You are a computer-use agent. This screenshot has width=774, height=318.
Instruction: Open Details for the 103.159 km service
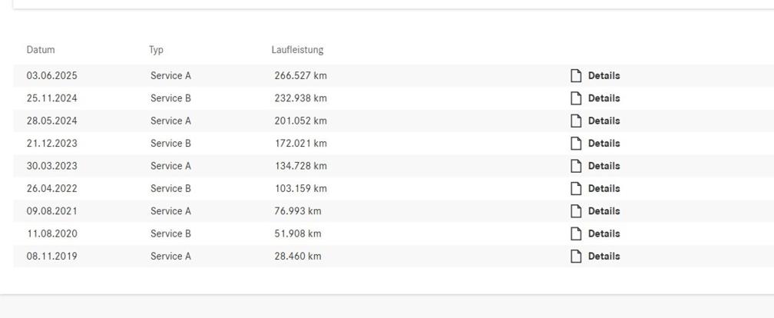[604, 188]
